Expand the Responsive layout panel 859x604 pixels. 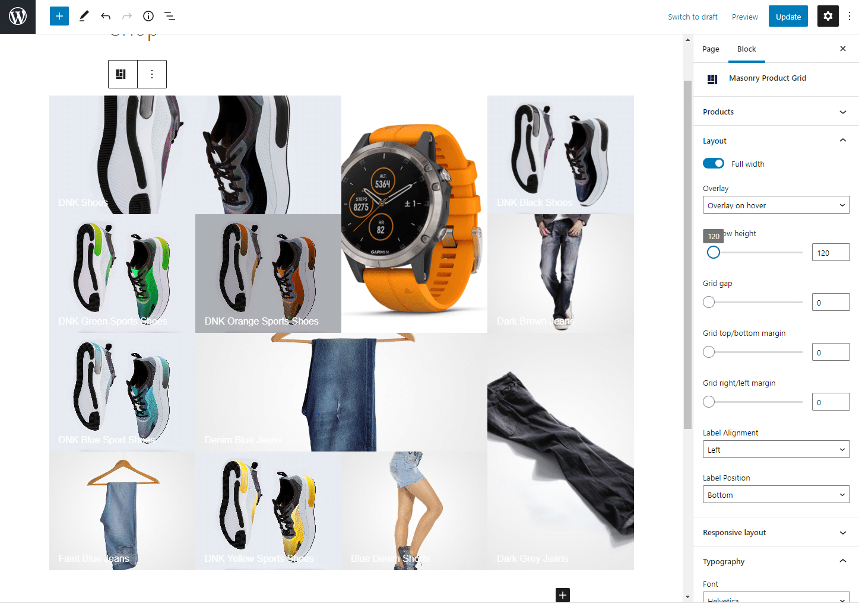click(x=776, y=532)
